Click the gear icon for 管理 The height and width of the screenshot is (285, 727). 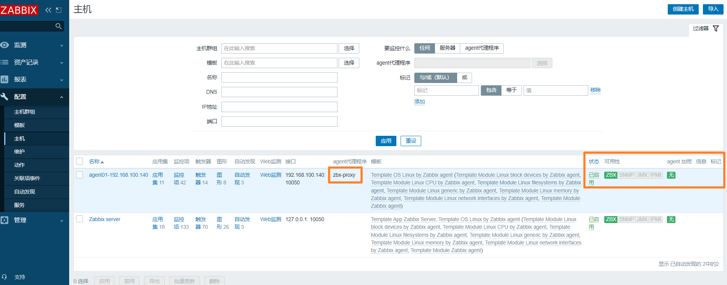coord(5,220)
